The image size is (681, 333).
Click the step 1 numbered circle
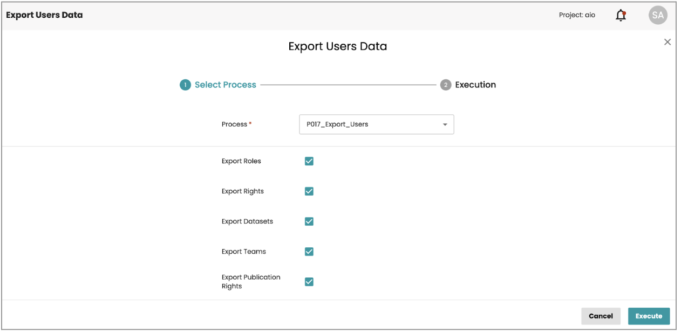185,85
